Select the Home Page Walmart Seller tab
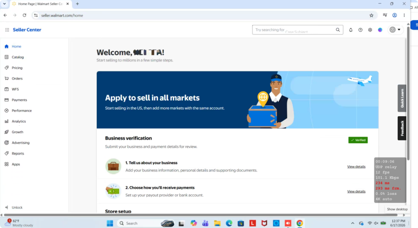Screen dimensions: 418x228 coord(41,4)
